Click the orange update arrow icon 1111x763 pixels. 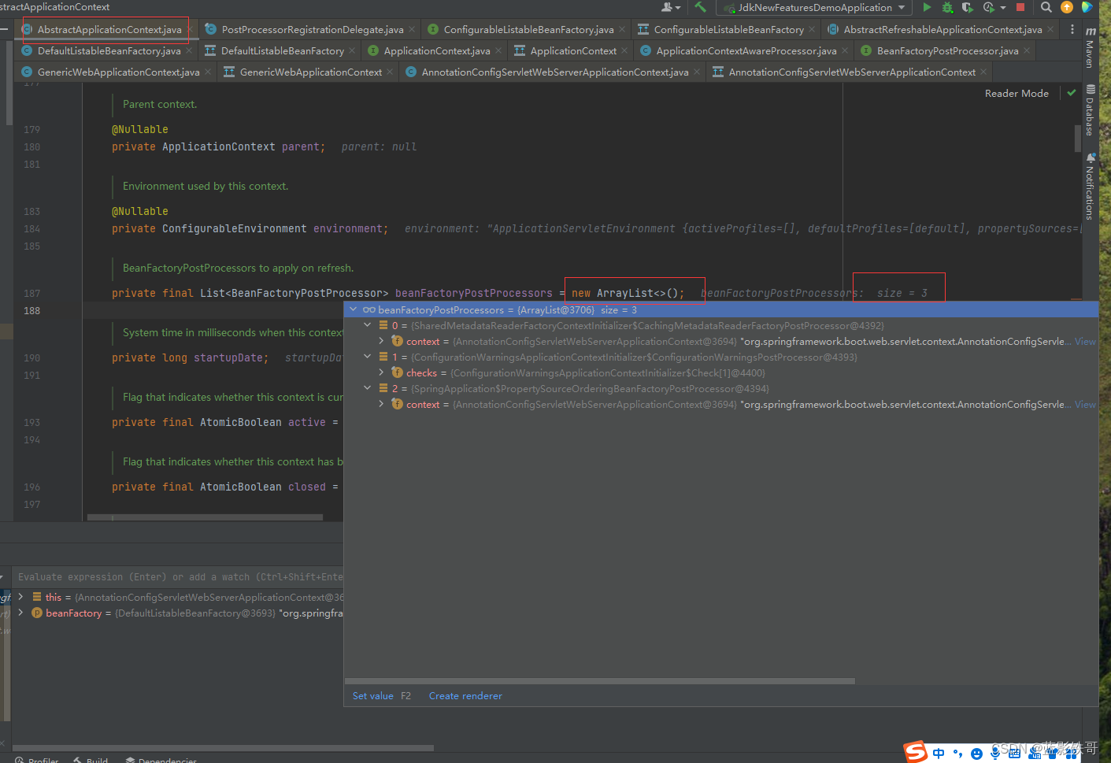coord(1067,7)
